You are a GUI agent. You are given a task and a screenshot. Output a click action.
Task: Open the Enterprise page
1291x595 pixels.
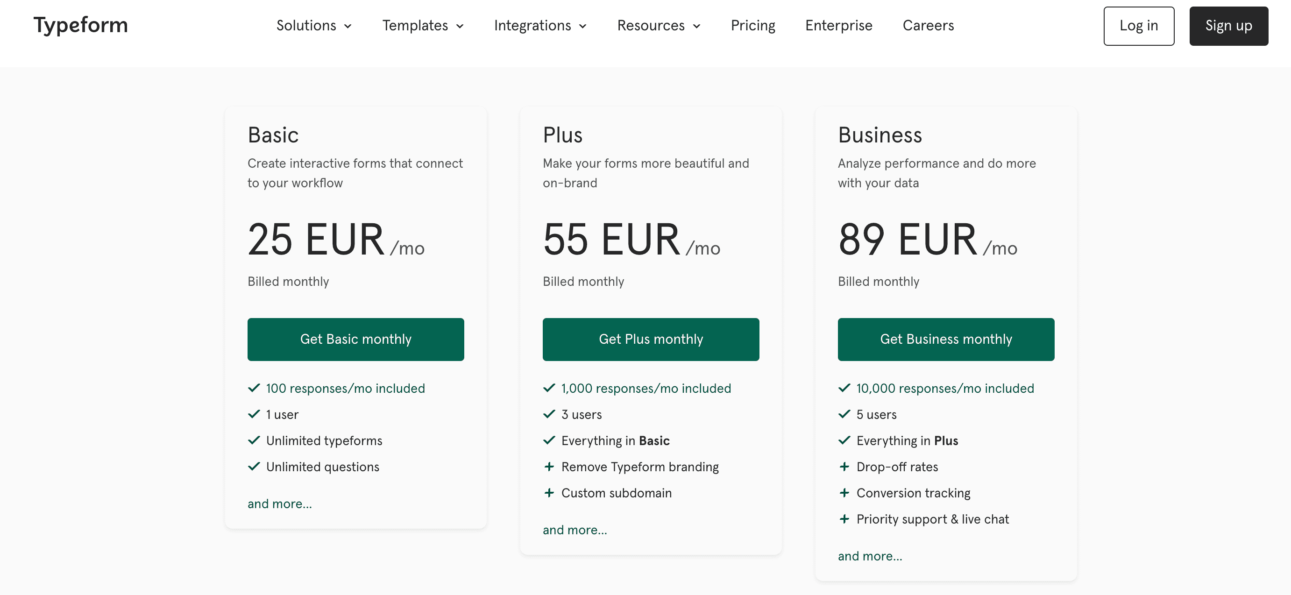point(838,26)
